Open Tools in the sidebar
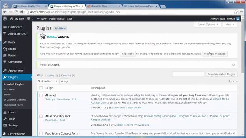246x138 pixels. tap(12, 119)
